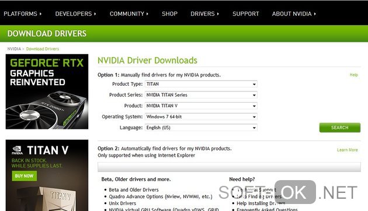Click the Option 2 auto-detect bar

click(x=229, y=167)
